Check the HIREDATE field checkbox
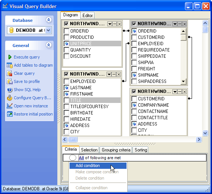The height and width of the screenshot is (194, 212). 66,119
